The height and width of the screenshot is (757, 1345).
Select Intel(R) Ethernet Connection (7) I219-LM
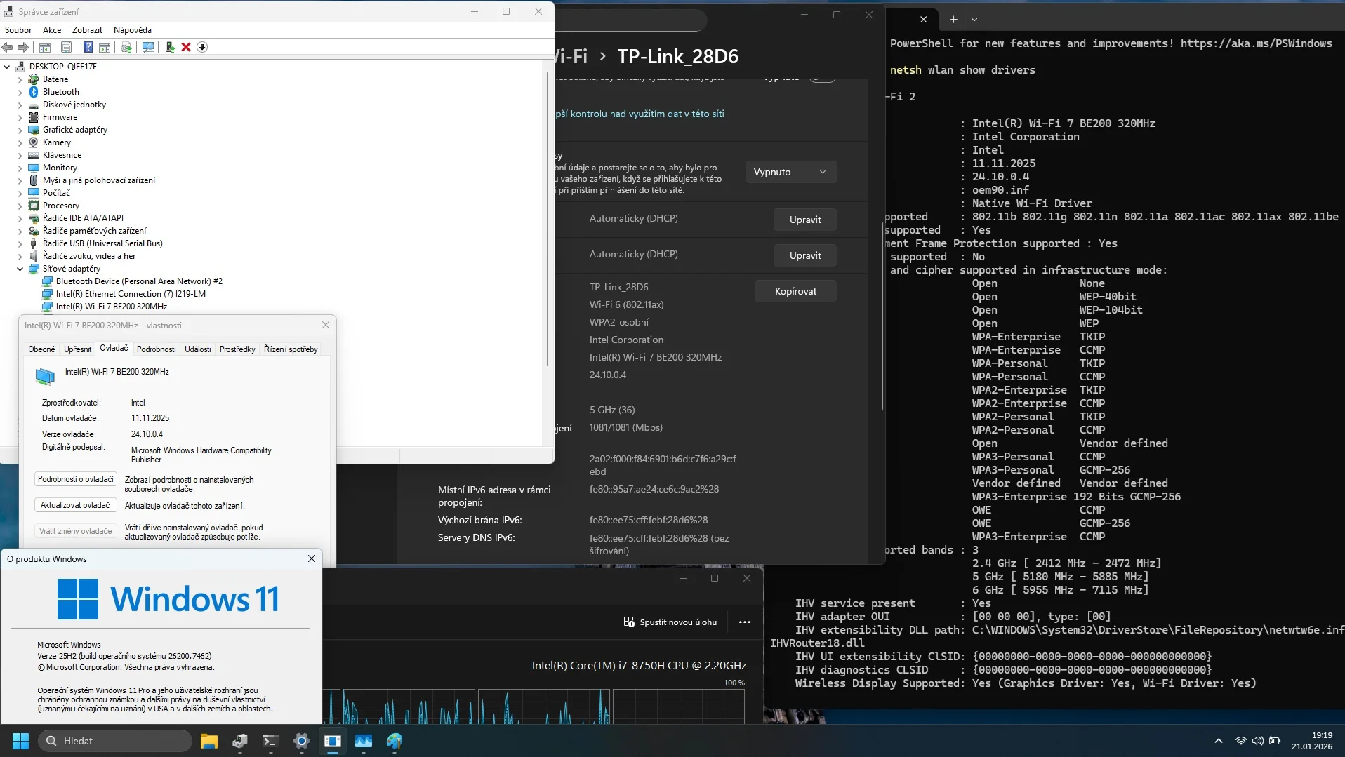click(x=131, y=294)
